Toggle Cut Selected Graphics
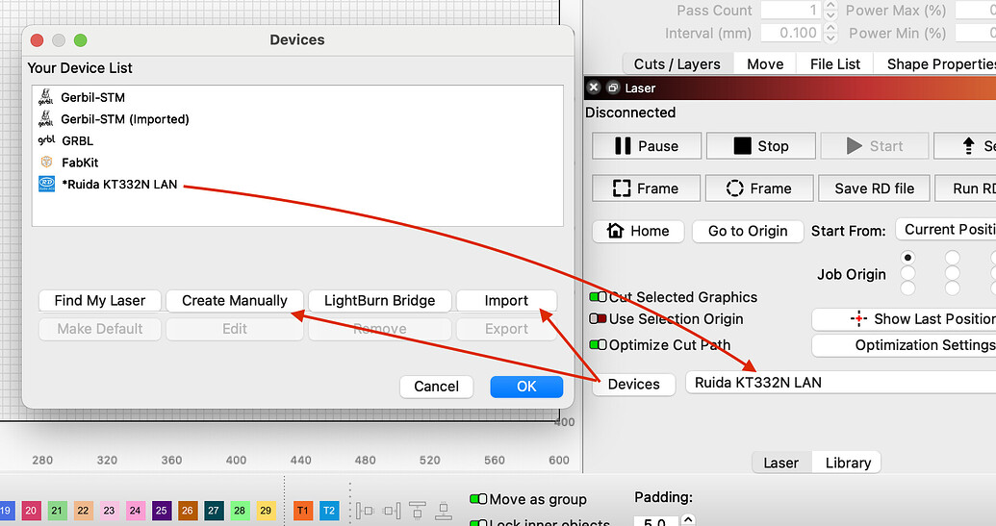Image resolution: width=996 pixels, height=526 pixels. [598, 297]
